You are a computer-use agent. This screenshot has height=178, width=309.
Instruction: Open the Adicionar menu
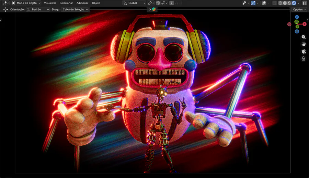click(x=82, y=3)
